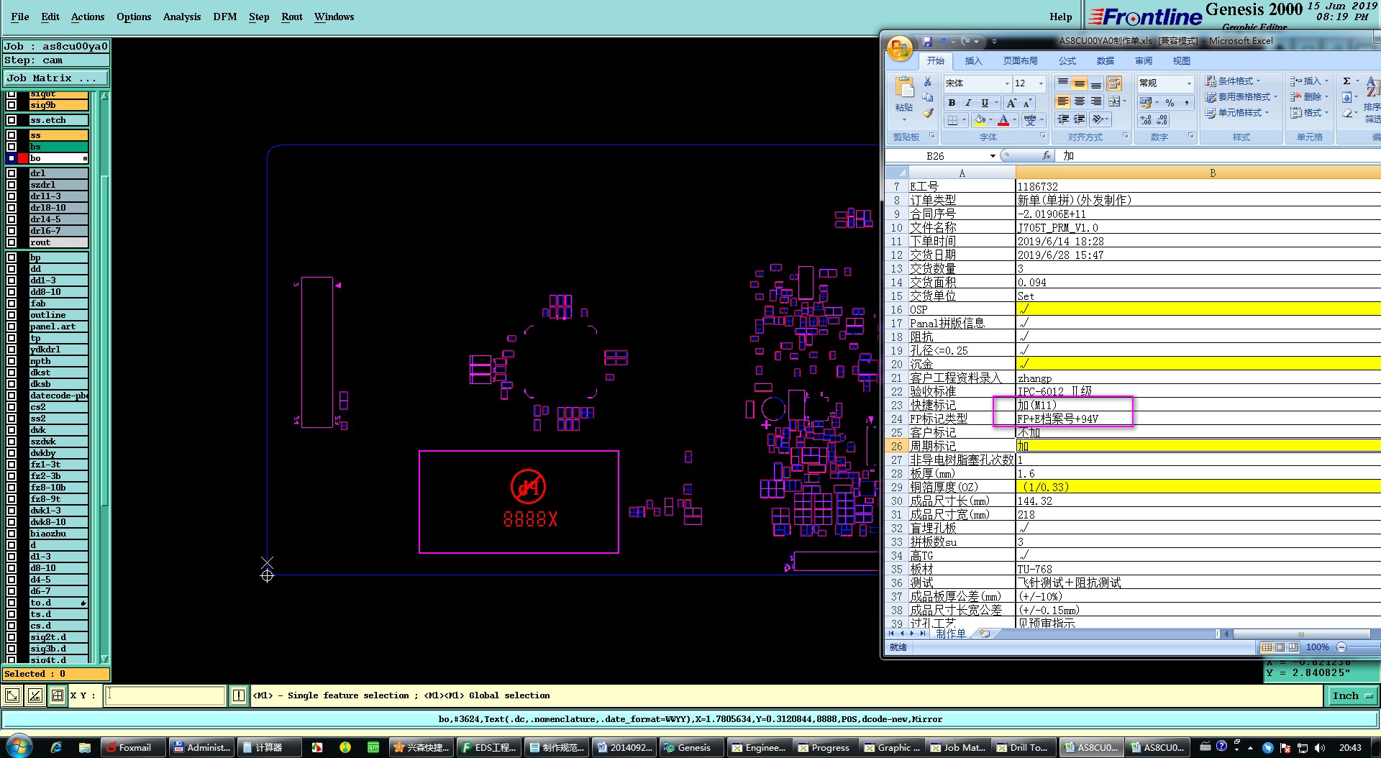Screen dimensions: 1381x758
Task: Open the Genesis File menu
Action: 20,17
